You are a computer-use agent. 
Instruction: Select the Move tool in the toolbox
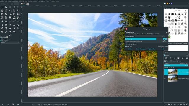2,7
